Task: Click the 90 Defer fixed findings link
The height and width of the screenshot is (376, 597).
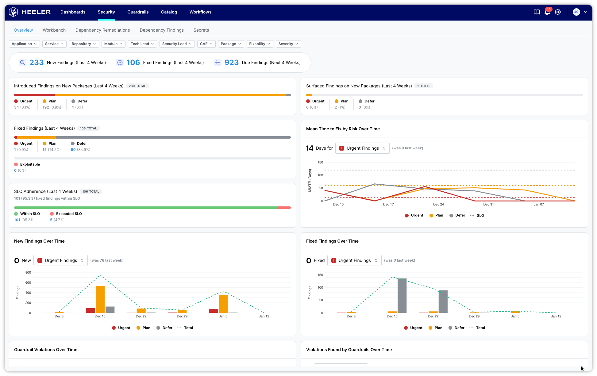Action: click(73, 150)
